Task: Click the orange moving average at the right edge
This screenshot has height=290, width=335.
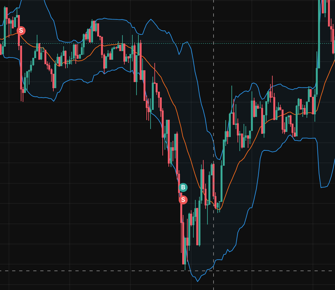Action: (x=333, y=61)
